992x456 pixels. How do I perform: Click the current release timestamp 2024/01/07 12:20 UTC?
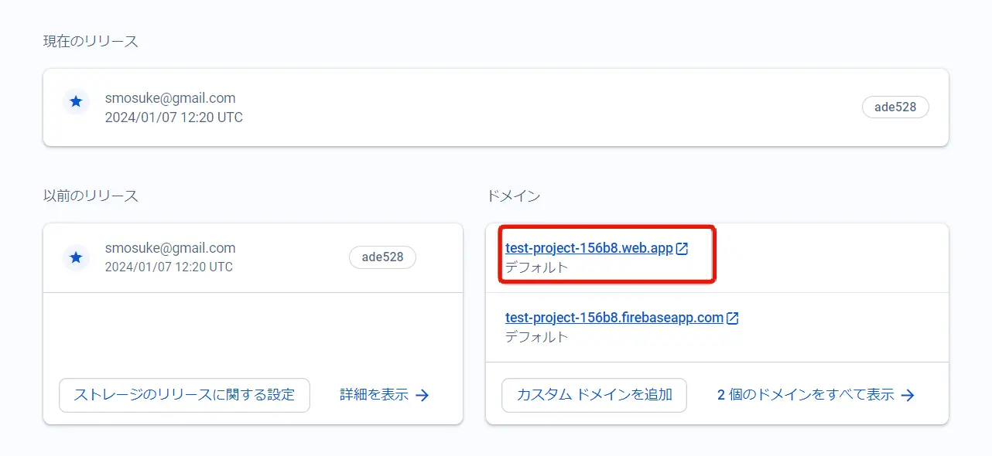tap(173, 118)
